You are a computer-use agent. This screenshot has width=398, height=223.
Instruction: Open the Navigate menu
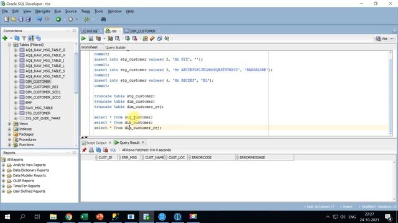[x=43, y=11]
